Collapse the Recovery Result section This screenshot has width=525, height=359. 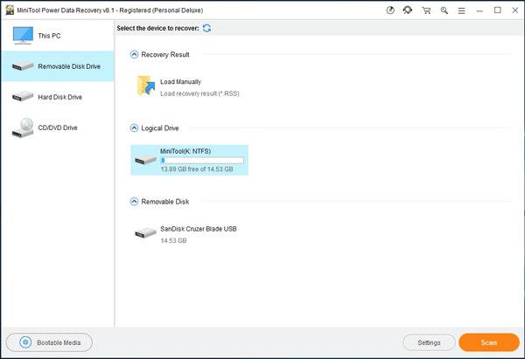134,54
